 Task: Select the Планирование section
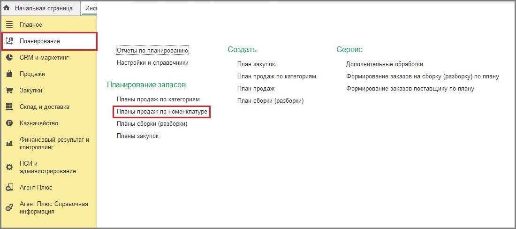(40, 41)
